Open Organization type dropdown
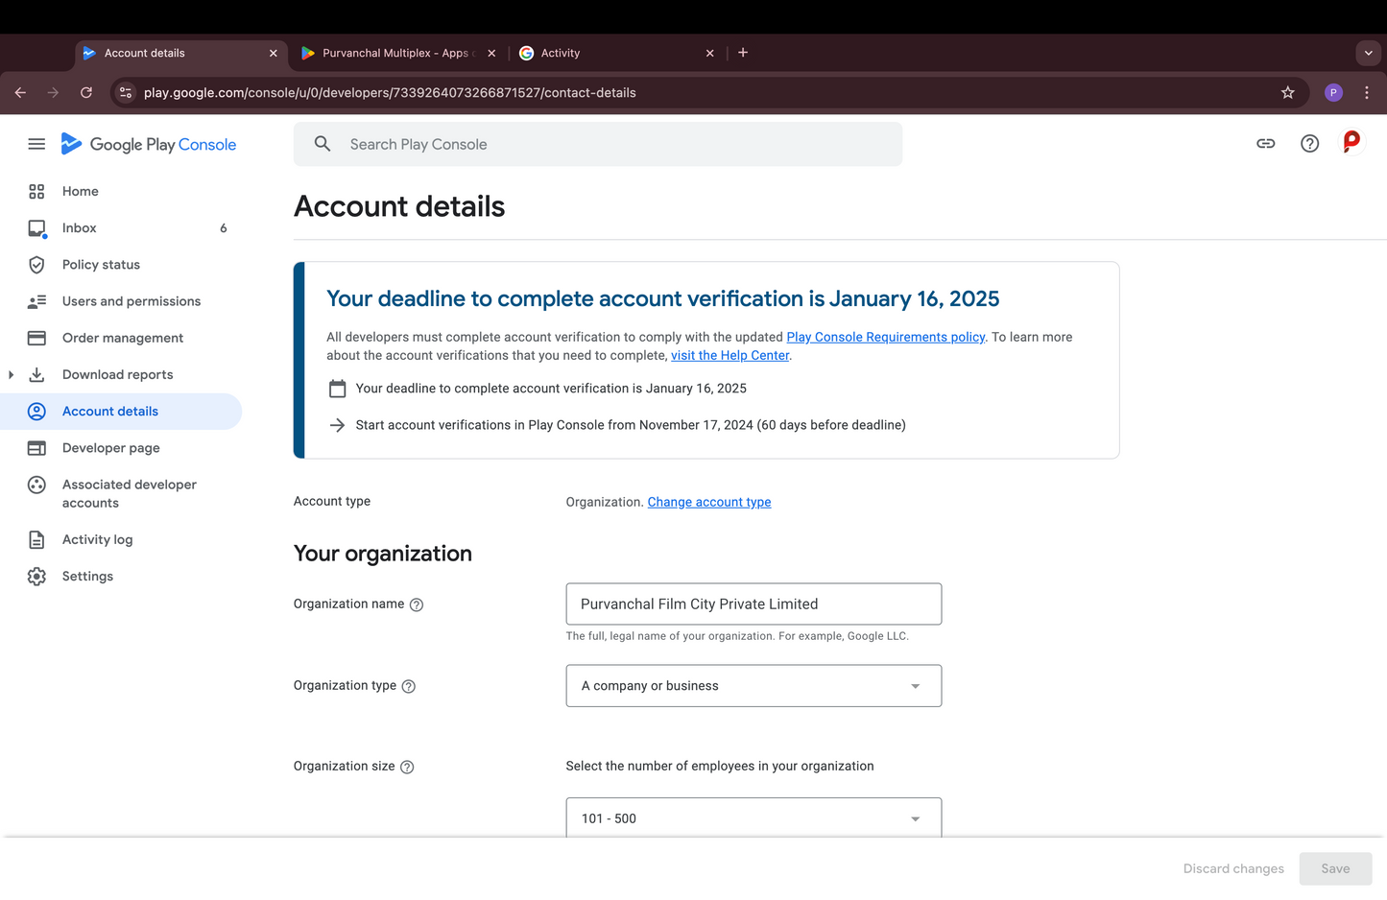The image size is (1387, 900). point(753,686)
